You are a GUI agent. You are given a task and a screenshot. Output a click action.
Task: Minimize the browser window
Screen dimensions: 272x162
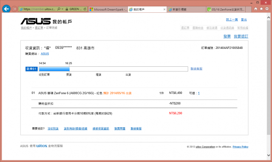251,3
